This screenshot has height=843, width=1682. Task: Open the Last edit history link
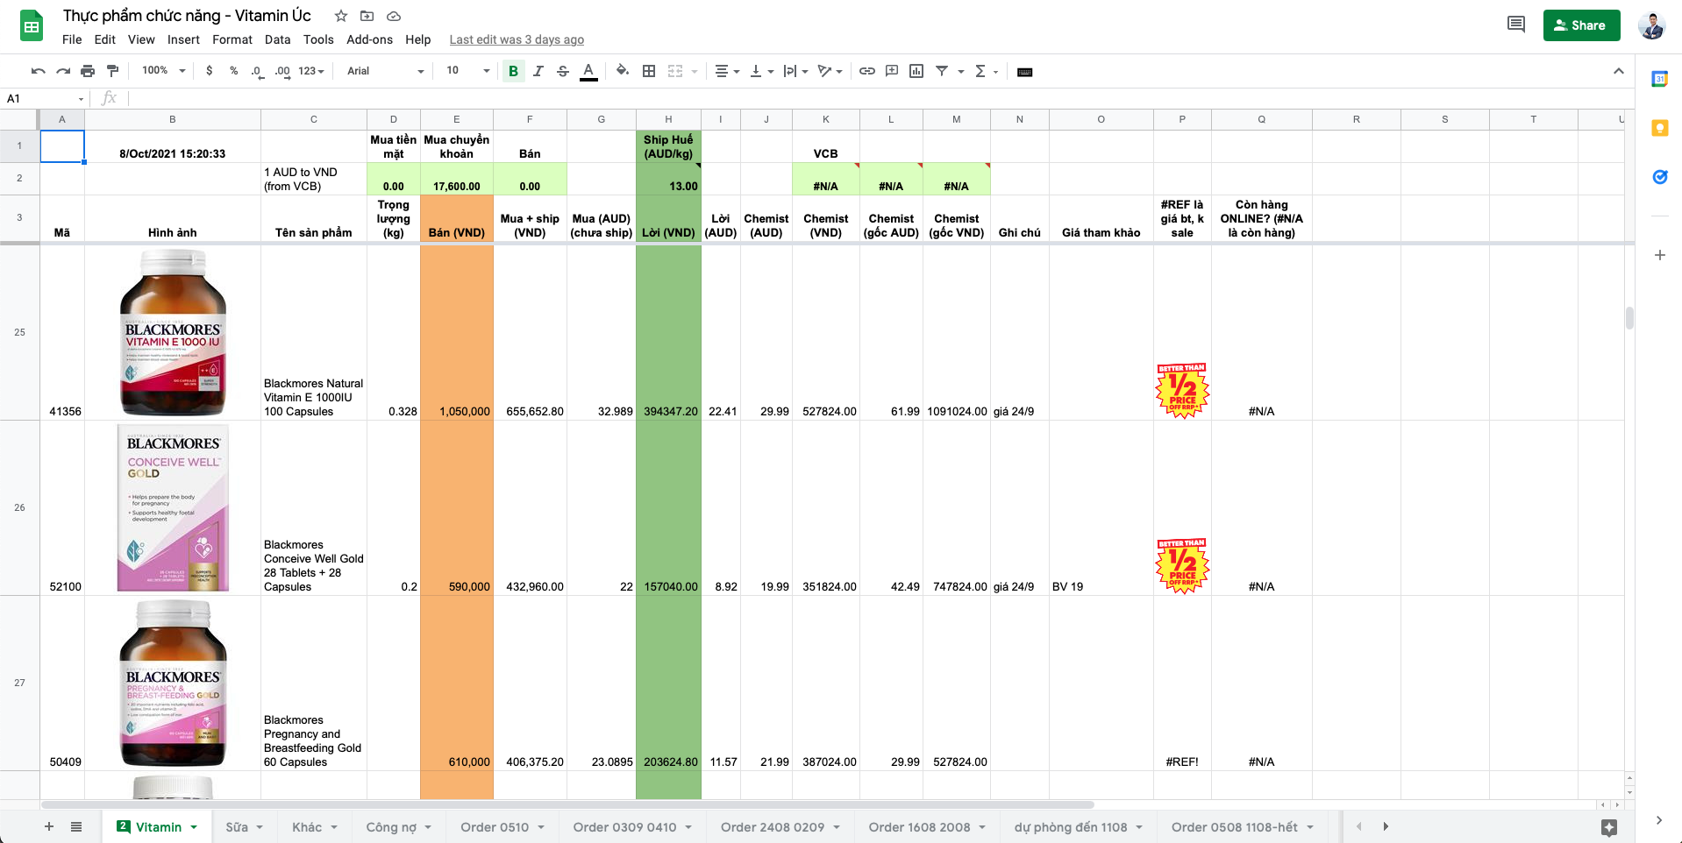(517, 39)
